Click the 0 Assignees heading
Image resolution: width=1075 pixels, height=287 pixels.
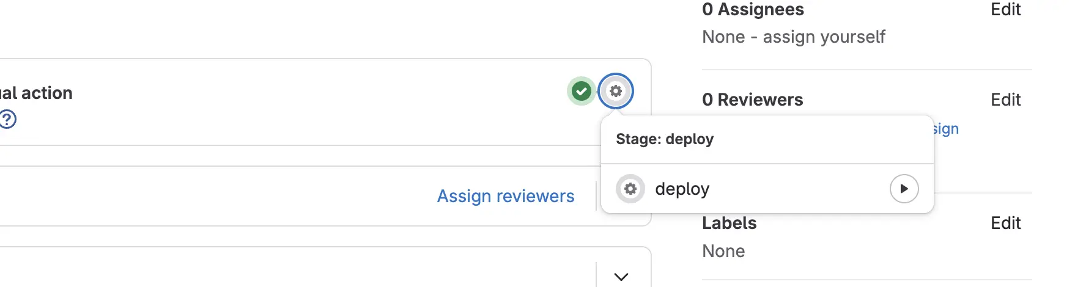pos(753,10)
